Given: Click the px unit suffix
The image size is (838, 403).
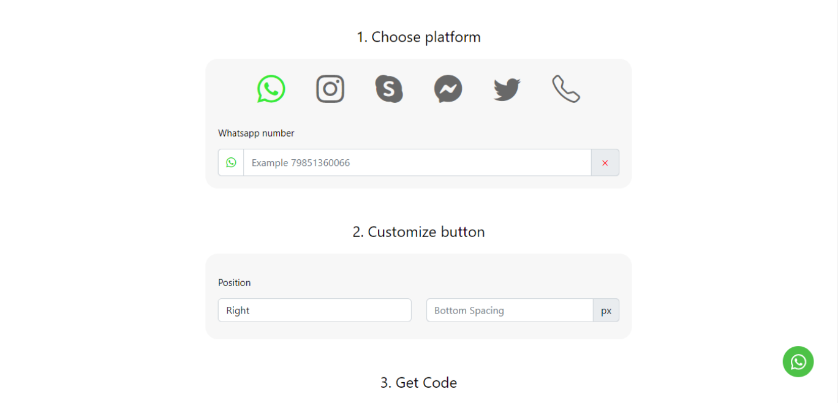Looking at the screenshot, I should tap(606, 310).
